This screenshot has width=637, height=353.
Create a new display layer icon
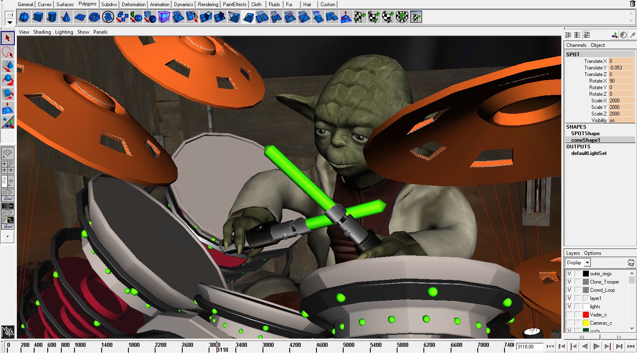coord(631,263)
